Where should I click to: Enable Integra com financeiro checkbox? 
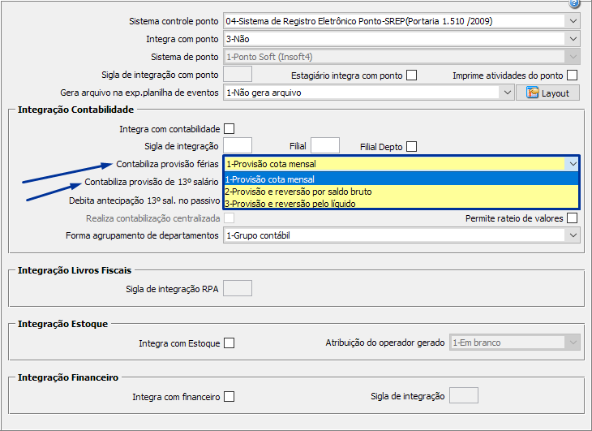[x=230, y=397]
